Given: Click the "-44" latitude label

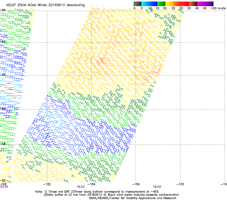Looking at the screenshot, I should 3,75.
